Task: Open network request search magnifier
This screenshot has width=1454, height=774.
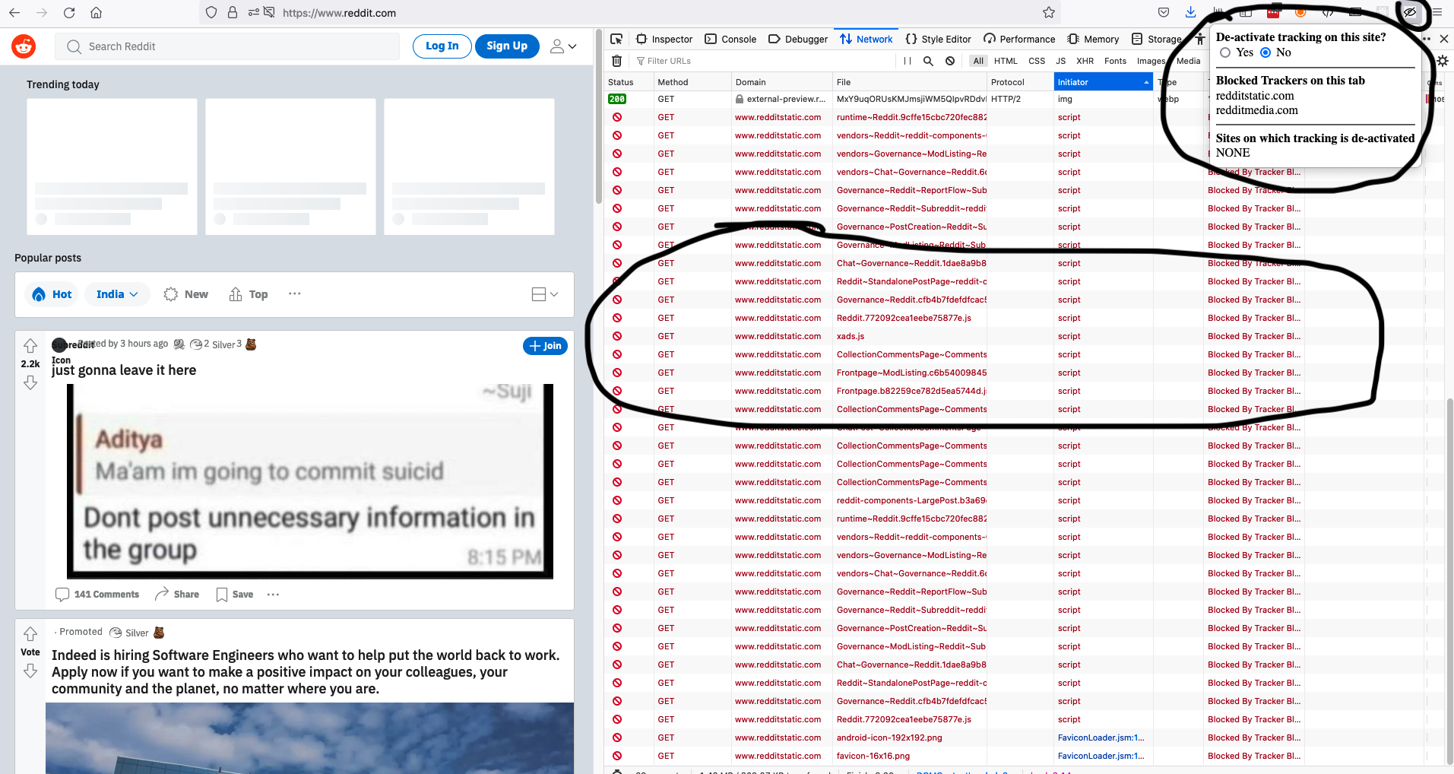Action: [x=928, y=61]
